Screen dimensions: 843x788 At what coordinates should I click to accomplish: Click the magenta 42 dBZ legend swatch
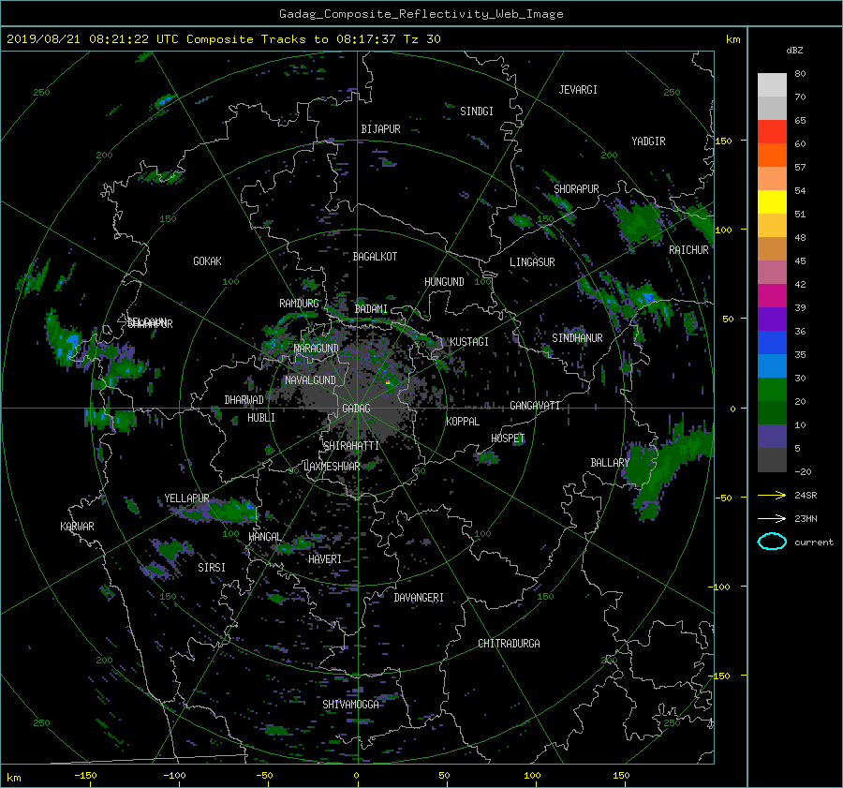(x=772, y=295)
